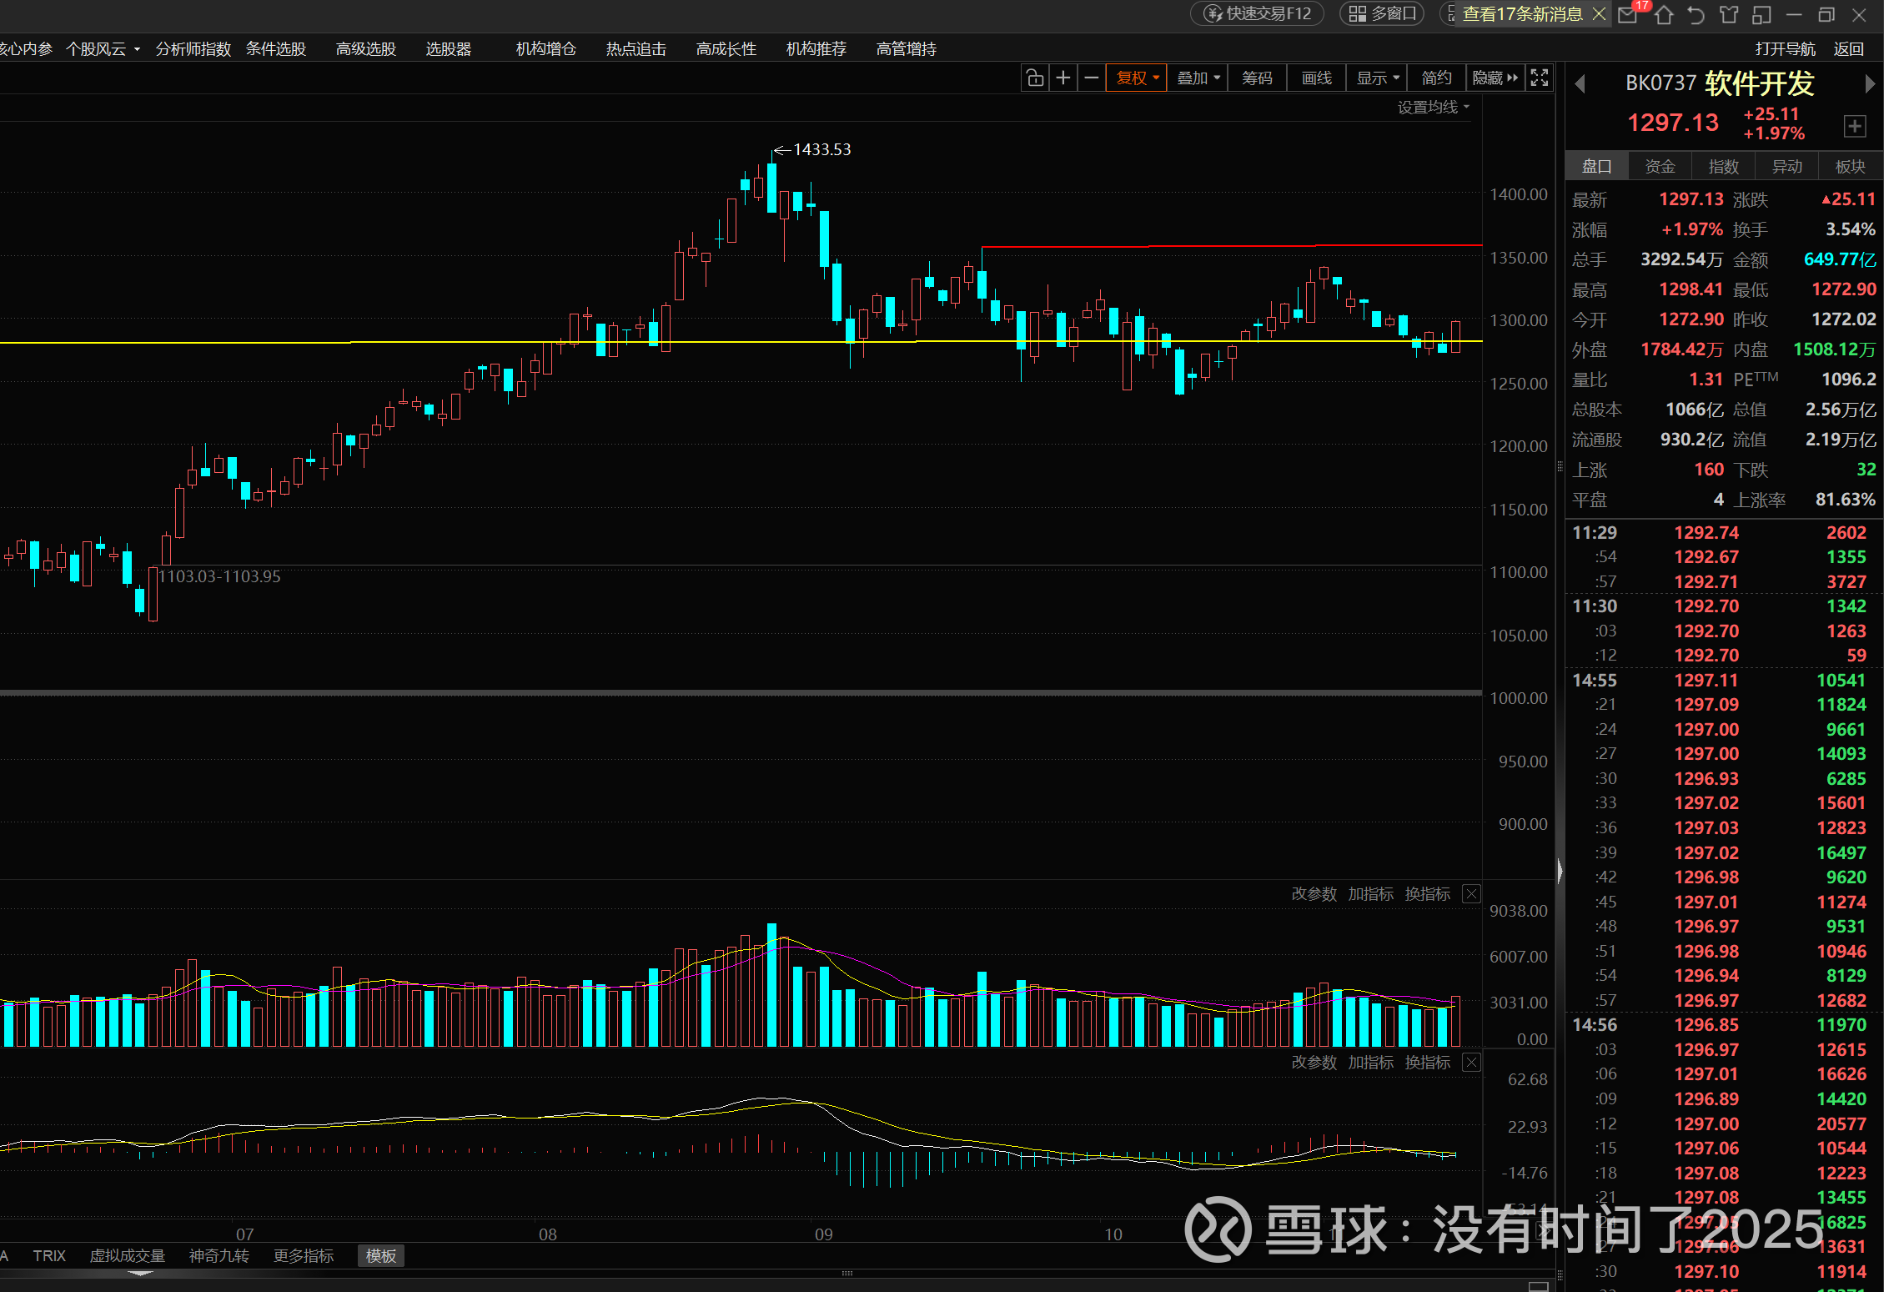Open the 复权 dropdown
The width and height of the screenshot is (1884, 1292).
click(x=1137, y=78)
